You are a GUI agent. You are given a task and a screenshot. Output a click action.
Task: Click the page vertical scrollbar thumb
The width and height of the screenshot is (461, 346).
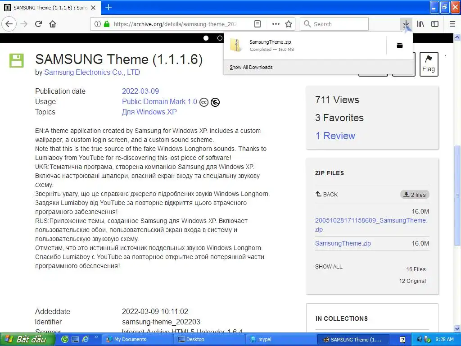coord(457,196)
